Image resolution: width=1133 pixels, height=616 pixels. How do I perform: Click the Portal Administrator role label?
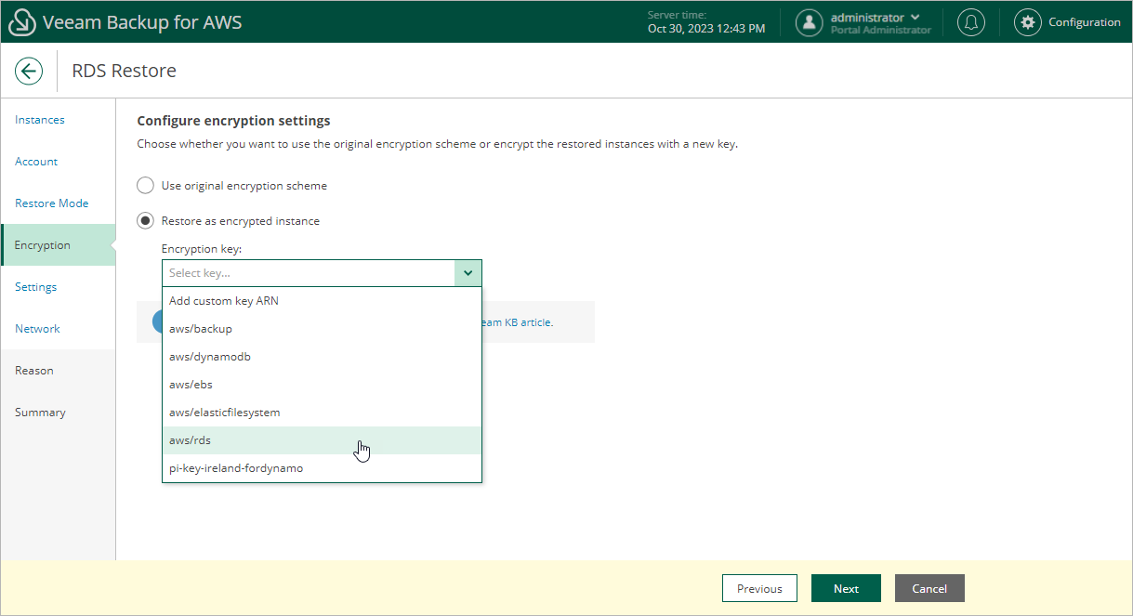coord(880,30)
